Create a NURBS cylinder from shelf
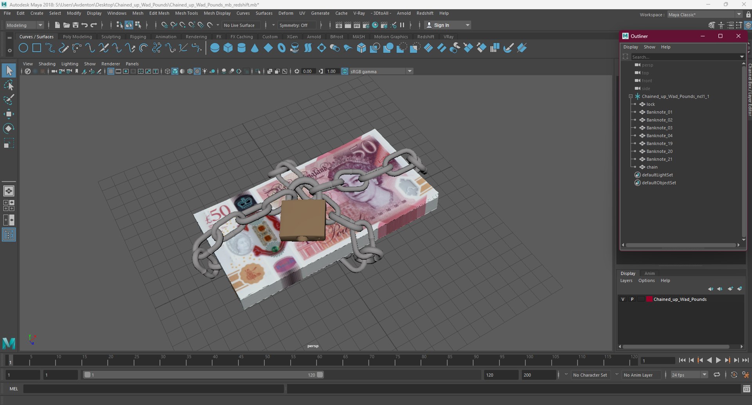The image size is (752, 405). coord(242,48)
